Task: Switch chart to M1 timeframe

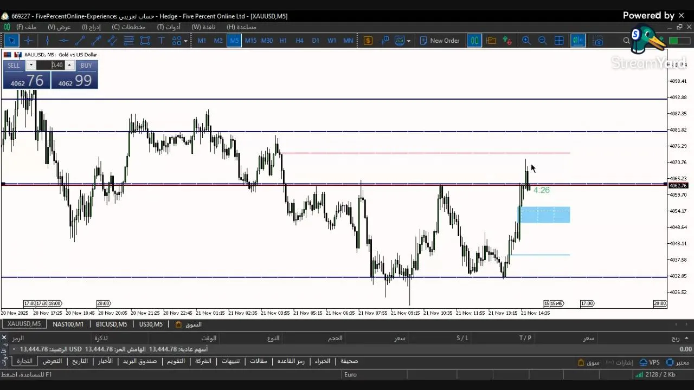Action: click(202, 41)
